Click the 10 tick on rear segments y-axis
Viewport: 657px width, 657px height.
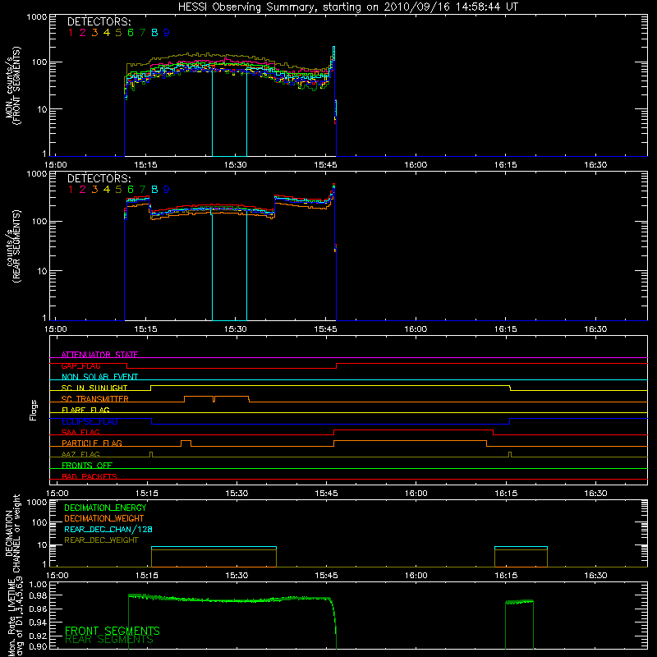(x=42, y=272)
